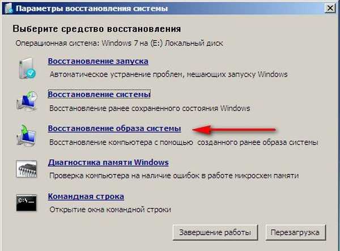Select the Восстановление образа системы link
The height and width of the screenshot is (251, 340).
tap(114, 128)
